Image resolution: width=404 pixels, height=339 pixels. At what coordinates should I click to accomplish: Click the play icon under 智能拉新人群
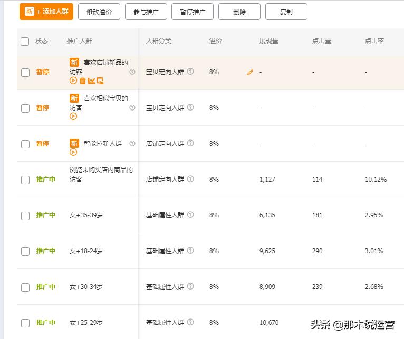tap(73, 152)
